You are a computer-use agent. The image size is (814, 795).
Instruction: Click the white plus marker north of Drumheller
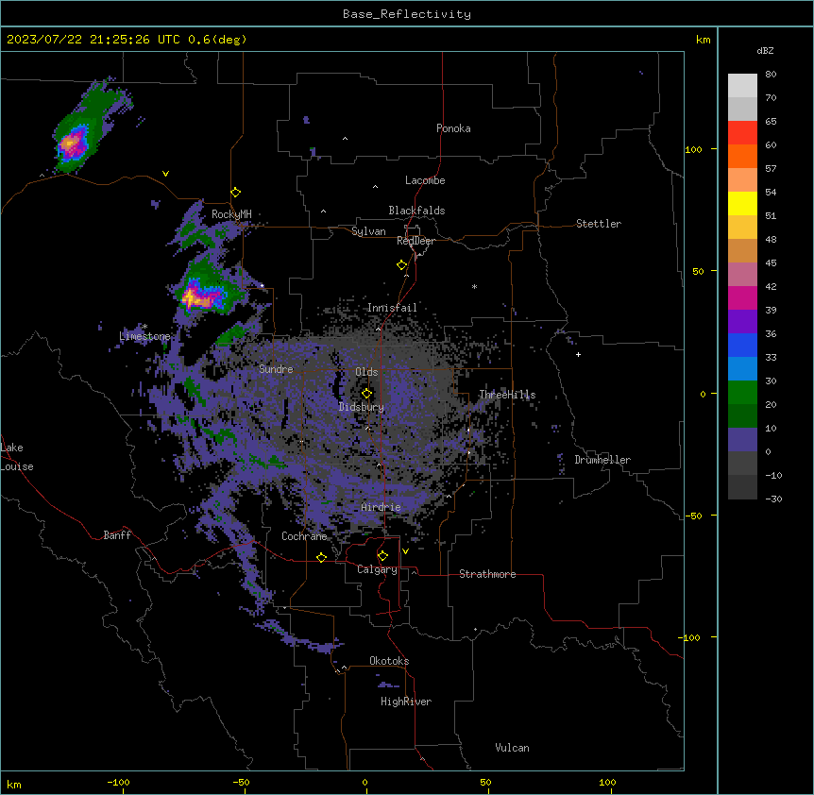tap(578, 354)
